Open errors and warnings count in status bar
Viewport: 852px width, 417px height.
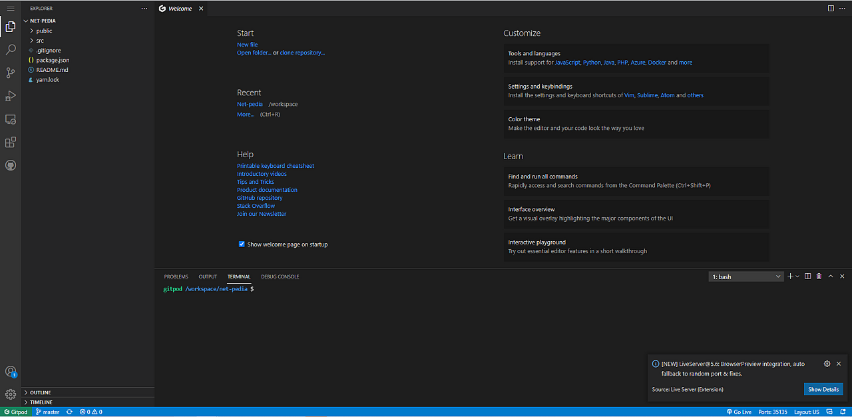tap(91, 412)
